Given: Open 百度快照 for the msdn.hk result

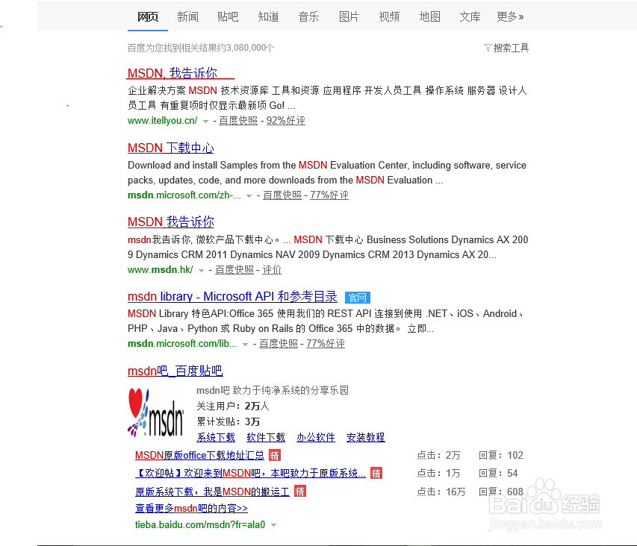Looking at the screenshot, I should (234, 270).
